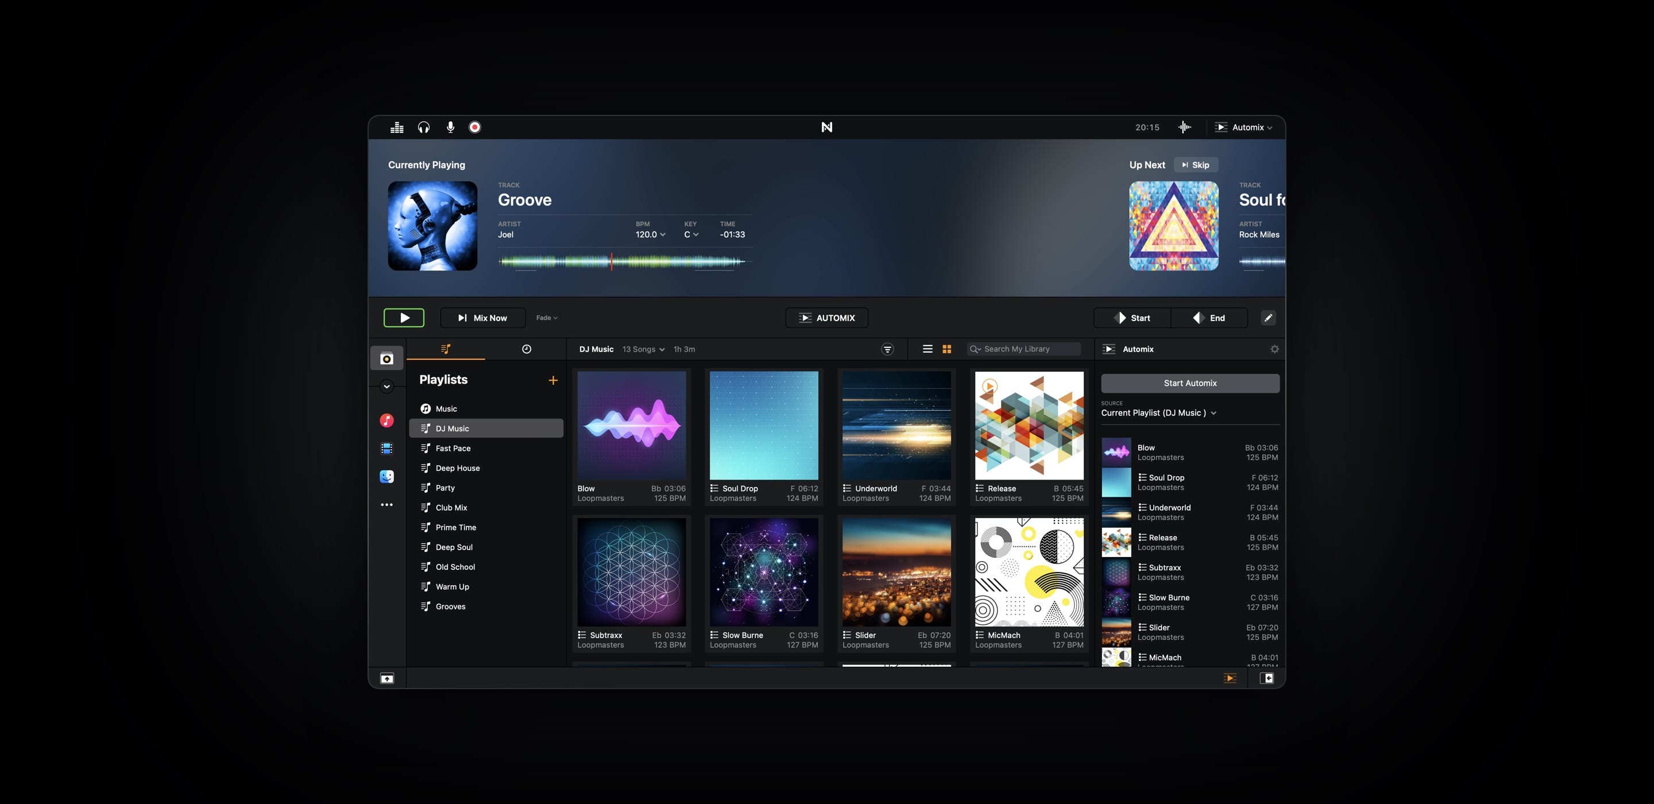Click the audio level meters icon top left

[x=397, y=126]
